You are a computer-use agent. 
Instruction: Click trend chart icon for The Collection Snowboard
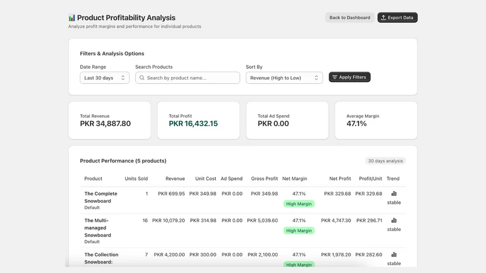(394, 255)
